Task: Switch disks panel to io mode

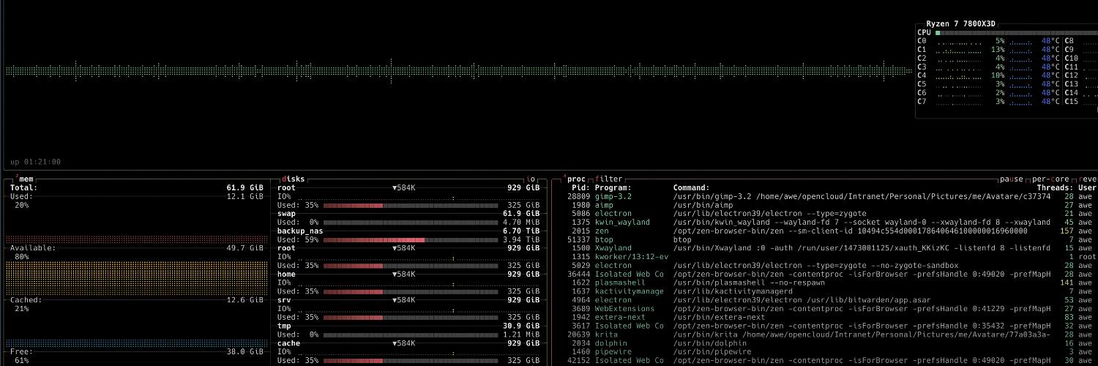Action: pos(531,179)
